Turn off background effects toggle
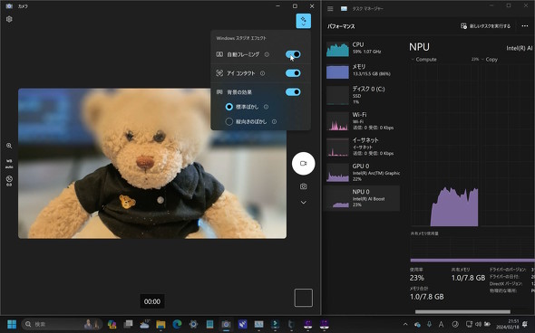Viewport: 535px width, 333px height. (x=293, y=92)
